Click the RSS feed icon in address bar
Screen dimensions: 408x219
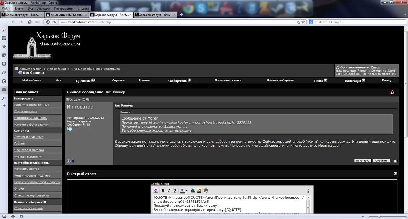tap(299, 22)
